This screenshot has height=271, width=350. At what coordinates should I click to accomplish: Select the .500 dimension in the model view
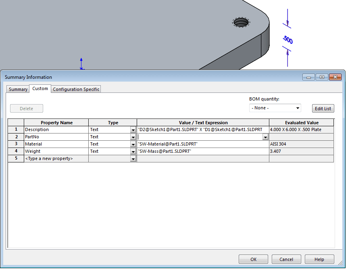(287, 39)
